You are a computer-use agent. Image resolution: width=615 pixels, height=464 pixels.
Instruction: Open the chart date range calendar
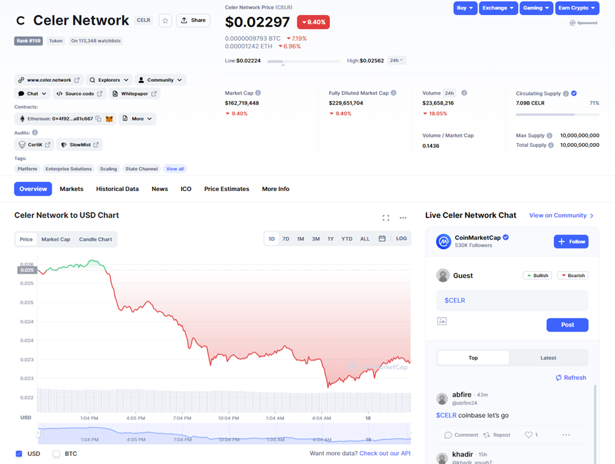coord(382,239)
